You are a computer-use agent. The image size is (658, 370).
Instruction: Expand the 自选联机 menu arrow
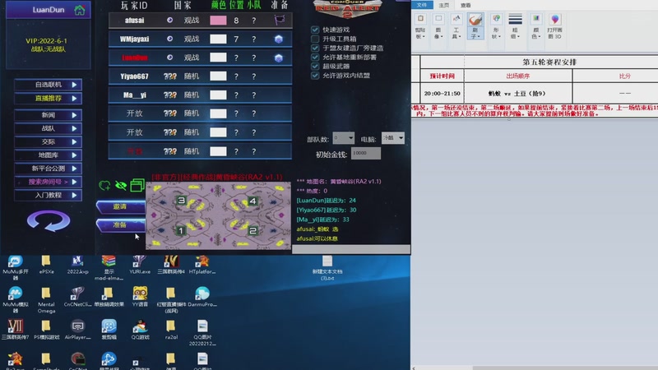(74, 85)
